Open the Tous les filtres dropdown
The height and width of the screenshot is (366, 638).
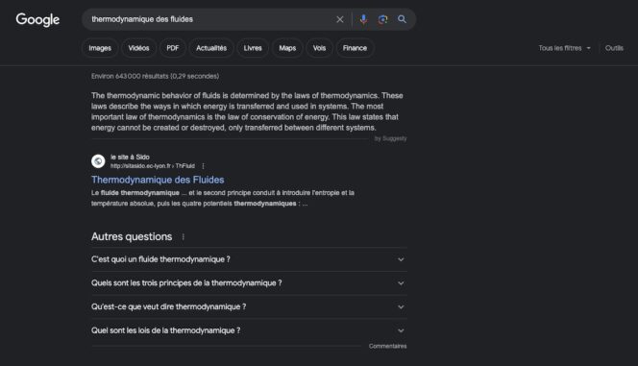click(x=564, y=48)
